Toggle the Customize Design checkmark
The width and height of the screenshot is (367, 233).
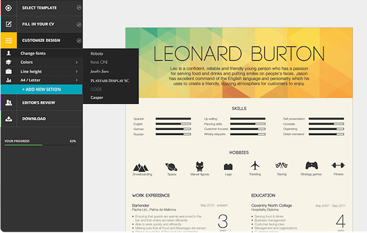tap(79, 41)
